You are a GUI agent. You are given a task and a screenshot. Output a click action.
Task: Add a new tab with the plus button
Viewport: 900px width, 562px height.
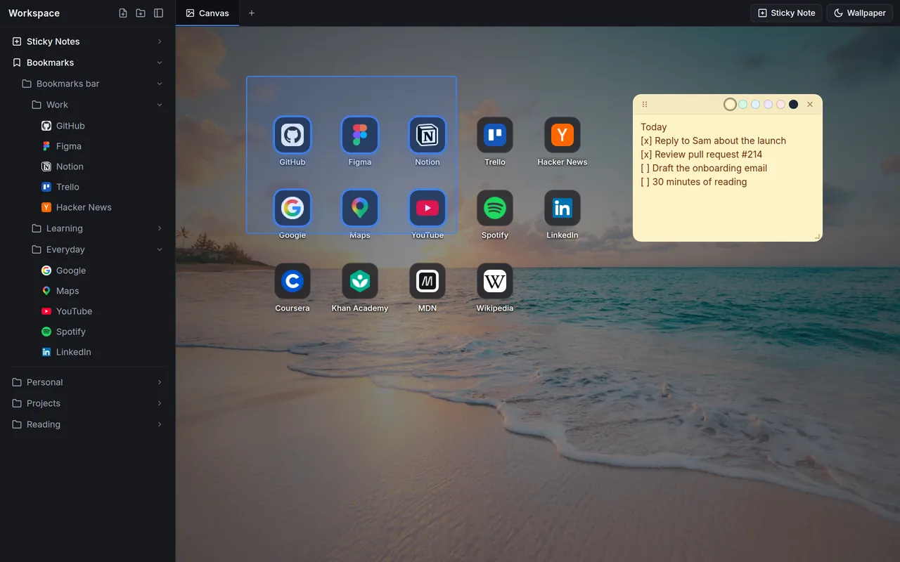point(252,13)
